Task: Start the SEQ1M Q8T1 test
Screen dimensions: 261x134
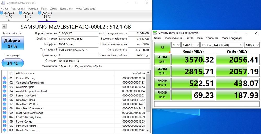Action: (162, 59)
